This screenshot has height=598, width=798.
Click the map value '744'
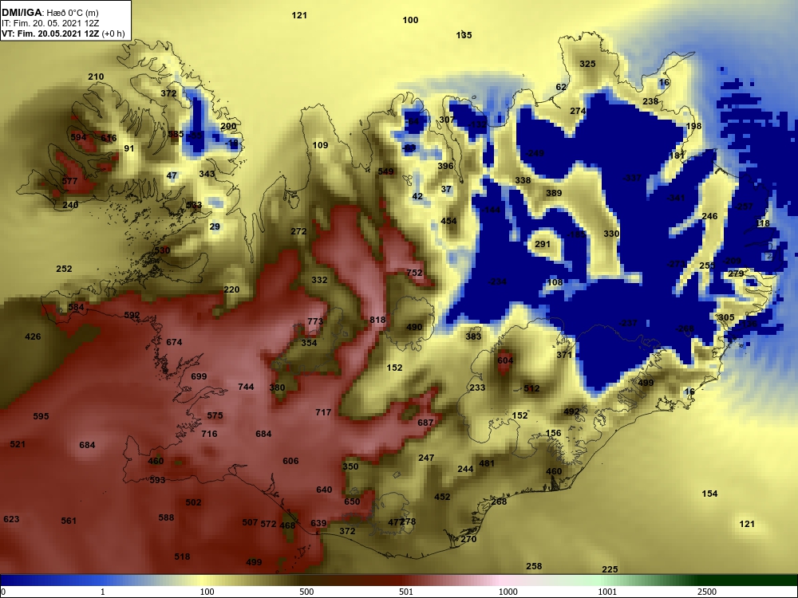coord(246,387)
